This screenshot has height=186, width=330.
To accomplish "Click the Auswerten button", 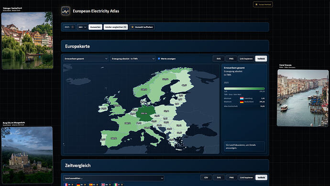I will (95, 27).
